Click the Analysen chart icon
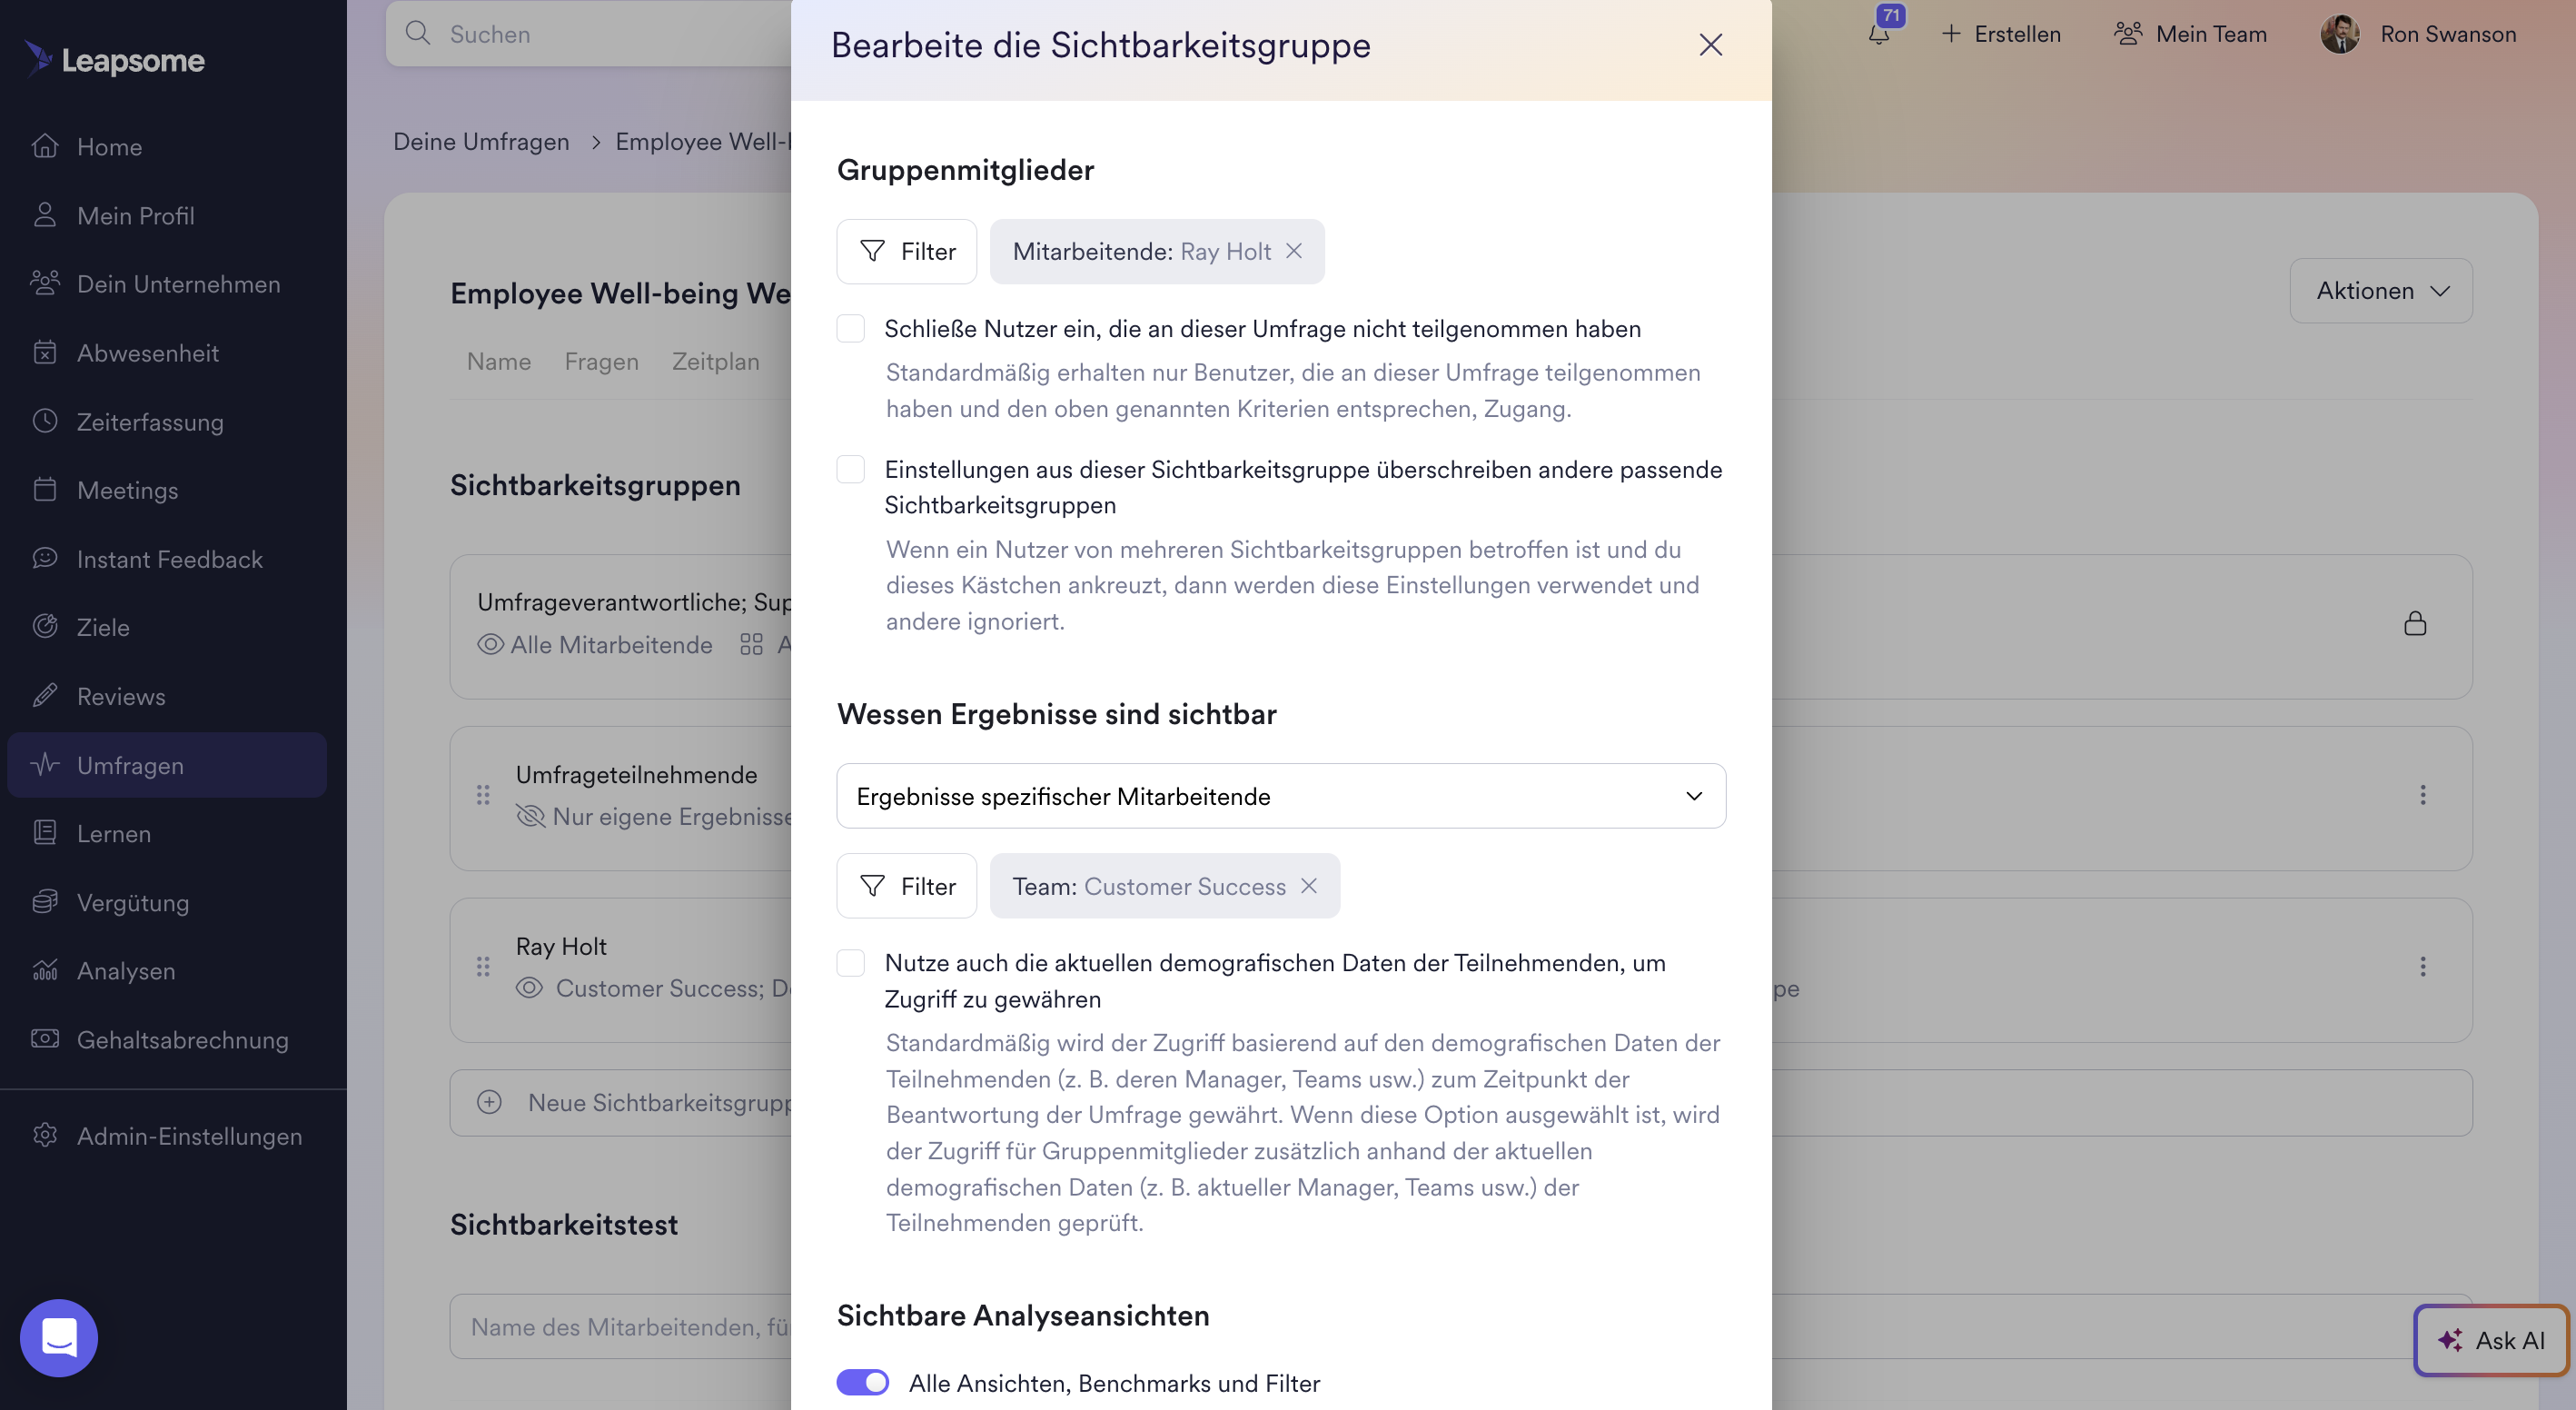Screen dimensions: 2576x1410 (45, 970)
